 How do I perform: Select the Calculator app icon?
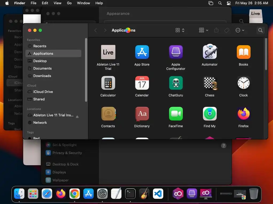click(108, 83)
